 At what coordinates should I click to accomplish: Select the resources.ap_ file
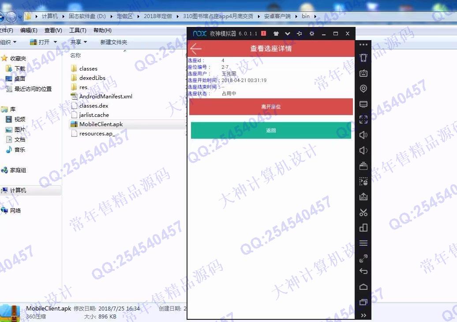[93, 134]
